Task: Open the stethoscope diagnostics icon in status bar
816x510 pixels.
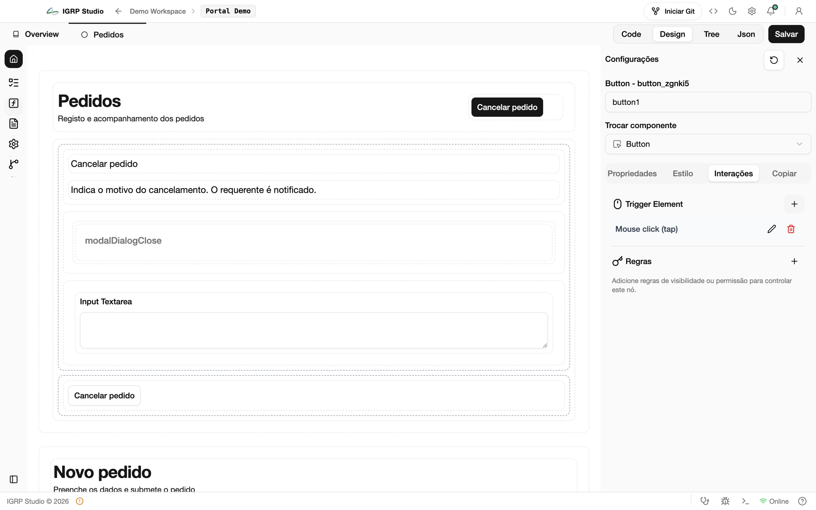Action: point(705,501)
